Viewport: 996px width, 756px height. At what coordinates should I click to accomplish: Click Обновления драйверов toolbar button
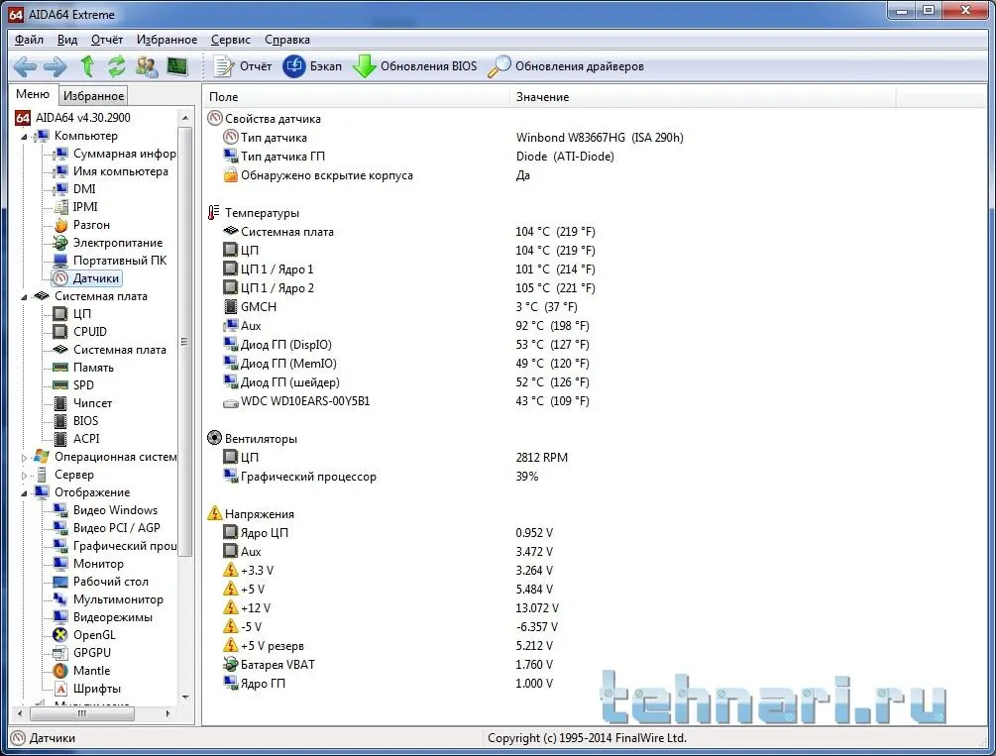[565, 66]
